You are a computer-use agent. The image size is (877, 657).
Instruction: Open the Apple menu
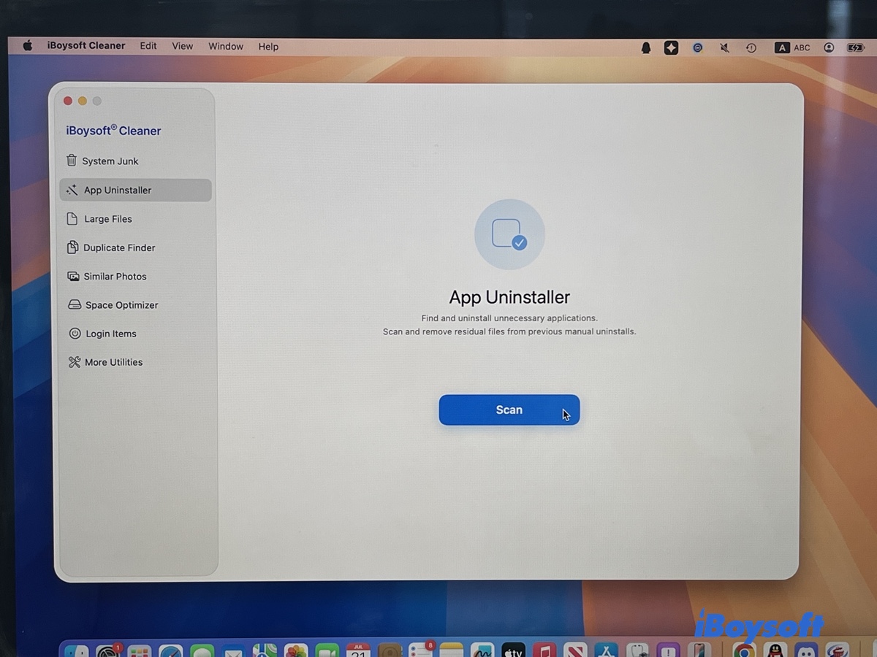pos(28,46)
